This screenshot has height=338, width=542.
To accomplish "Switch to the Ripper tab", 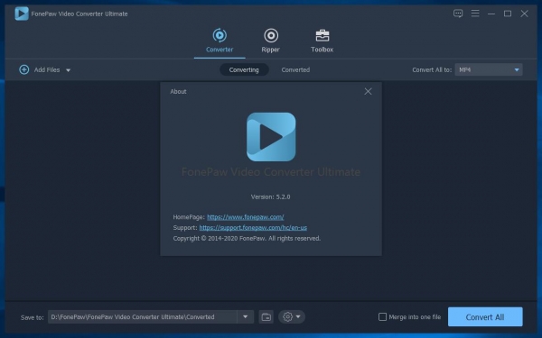I will pyautogui.click(x=271, y=41).
